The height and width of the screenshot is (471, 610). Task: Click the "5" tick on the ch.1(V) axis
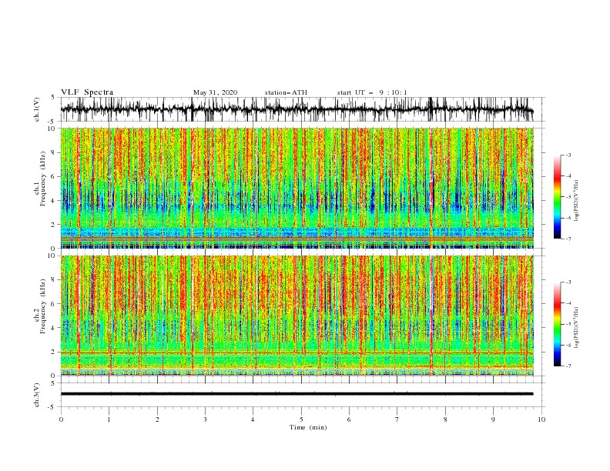(x=53, y=98)
